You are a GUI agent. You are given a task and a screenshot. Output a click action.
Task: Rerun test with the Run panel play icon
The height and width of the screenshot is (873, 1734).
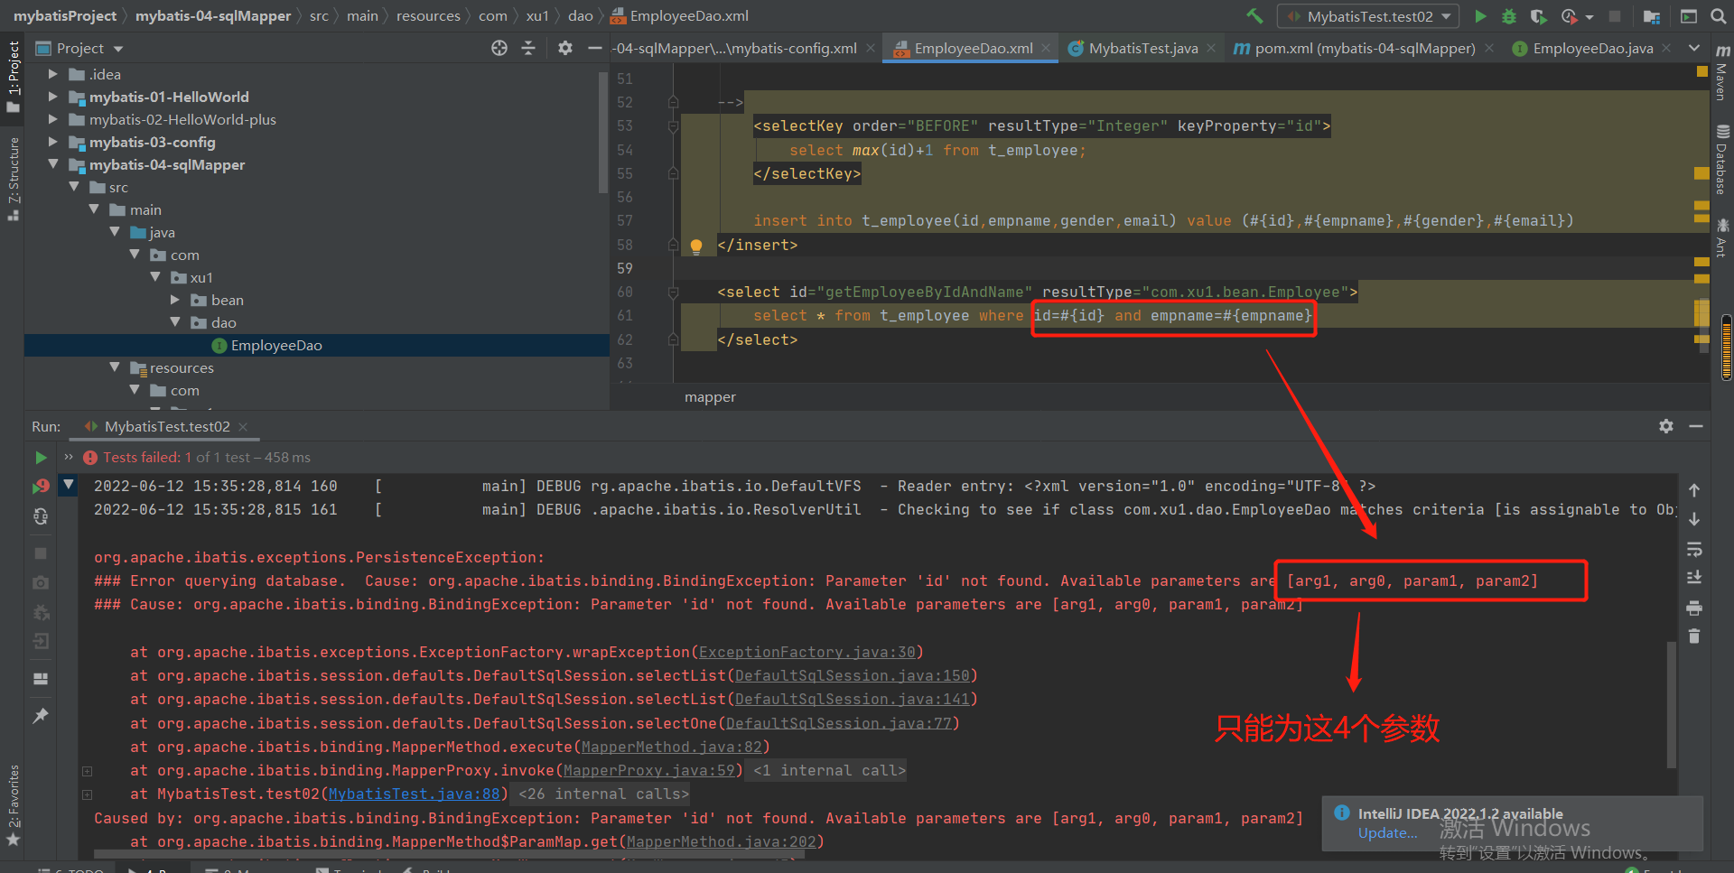(41, 458)
